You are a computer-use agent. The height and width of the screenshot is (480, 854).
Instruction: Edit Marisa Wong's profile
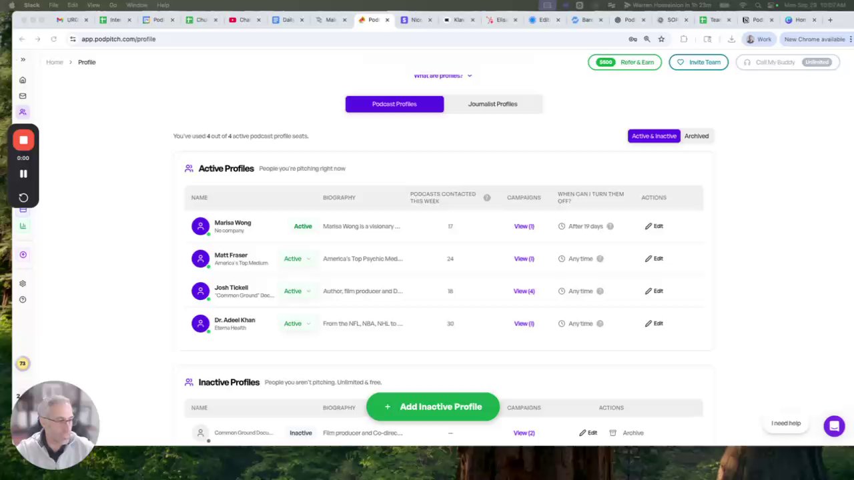(654, 226)
